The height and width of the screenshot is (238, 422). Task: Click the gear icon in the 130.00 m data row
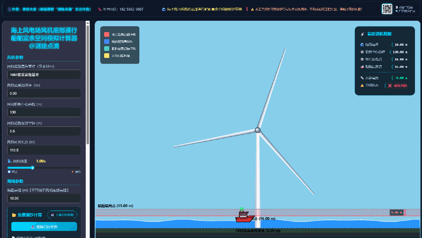362,52
